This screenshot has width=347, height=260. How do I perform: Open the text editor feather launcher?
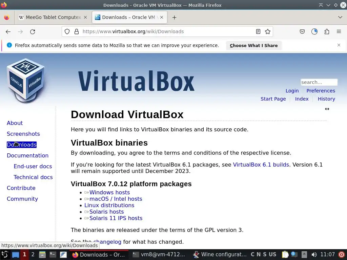tap(63, 255)
